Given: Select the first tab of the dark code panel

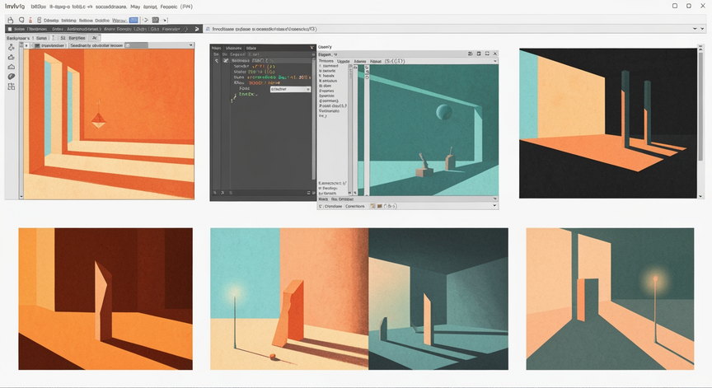Looking at the screenshot, I should click(x=216, y=48).
